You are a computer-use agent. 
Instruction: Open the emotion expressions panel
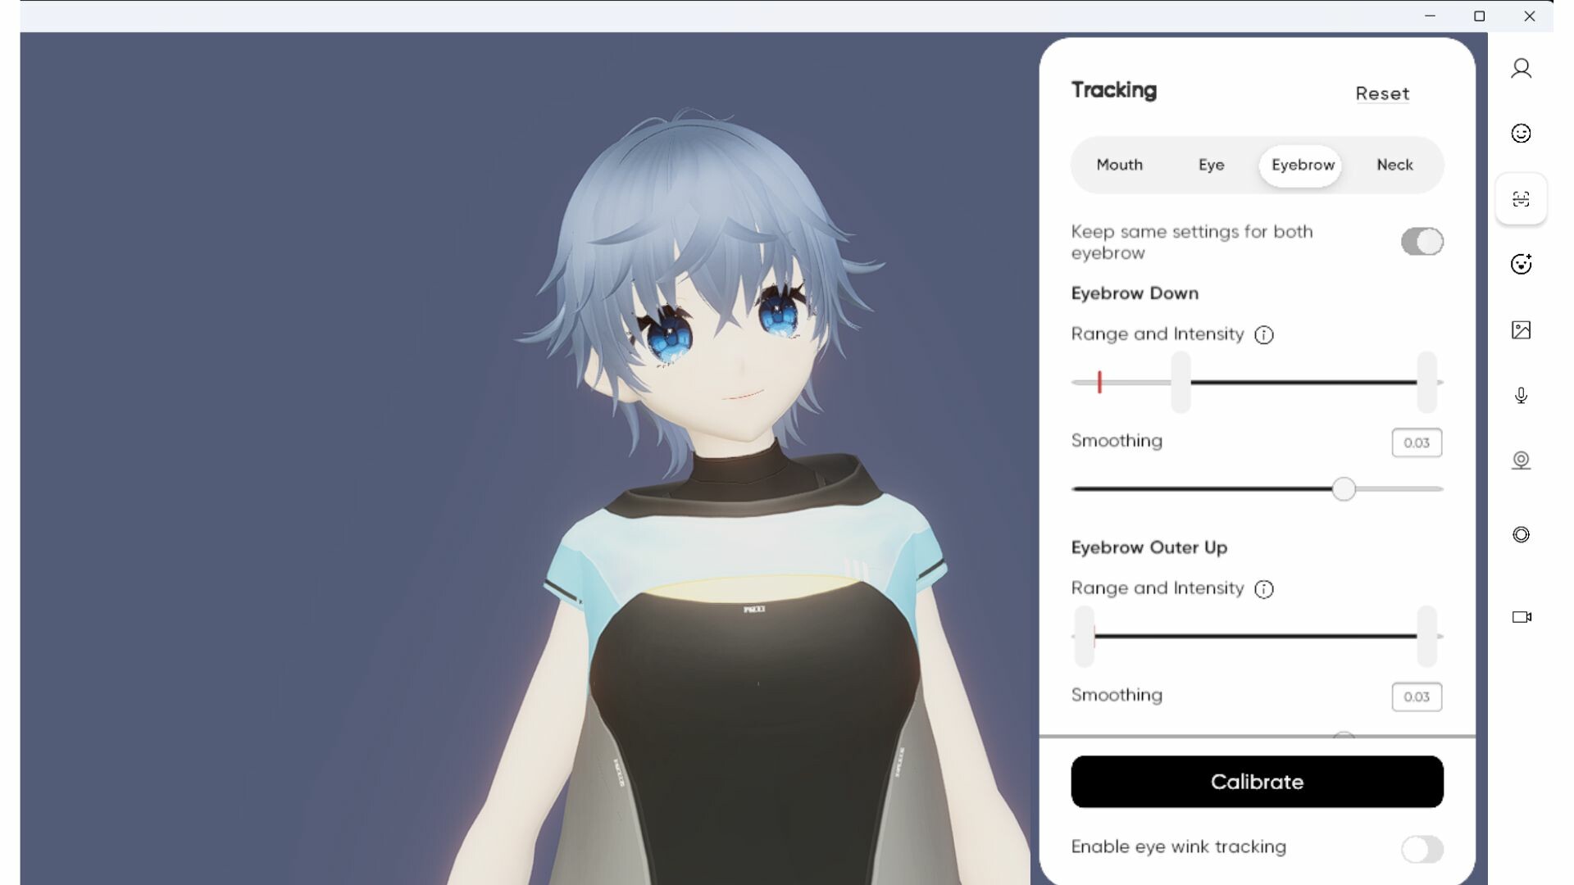(1522, 133)
